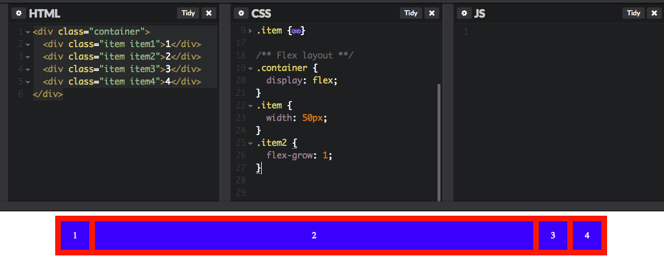The height and width of the screenshot is (277, 664).
Task: Click blue box 3 in the preview
Action: pyautogui.click(x=552, y=236)
